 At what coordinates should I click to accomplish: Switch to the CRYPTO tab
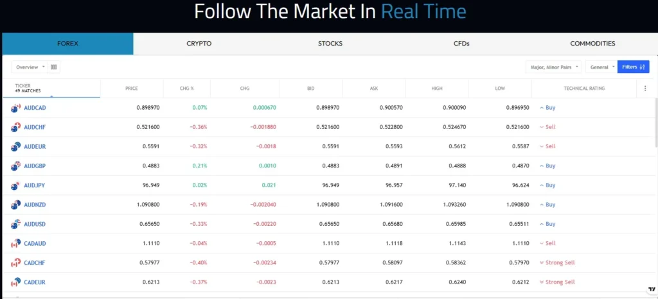[x=199, y=44]
